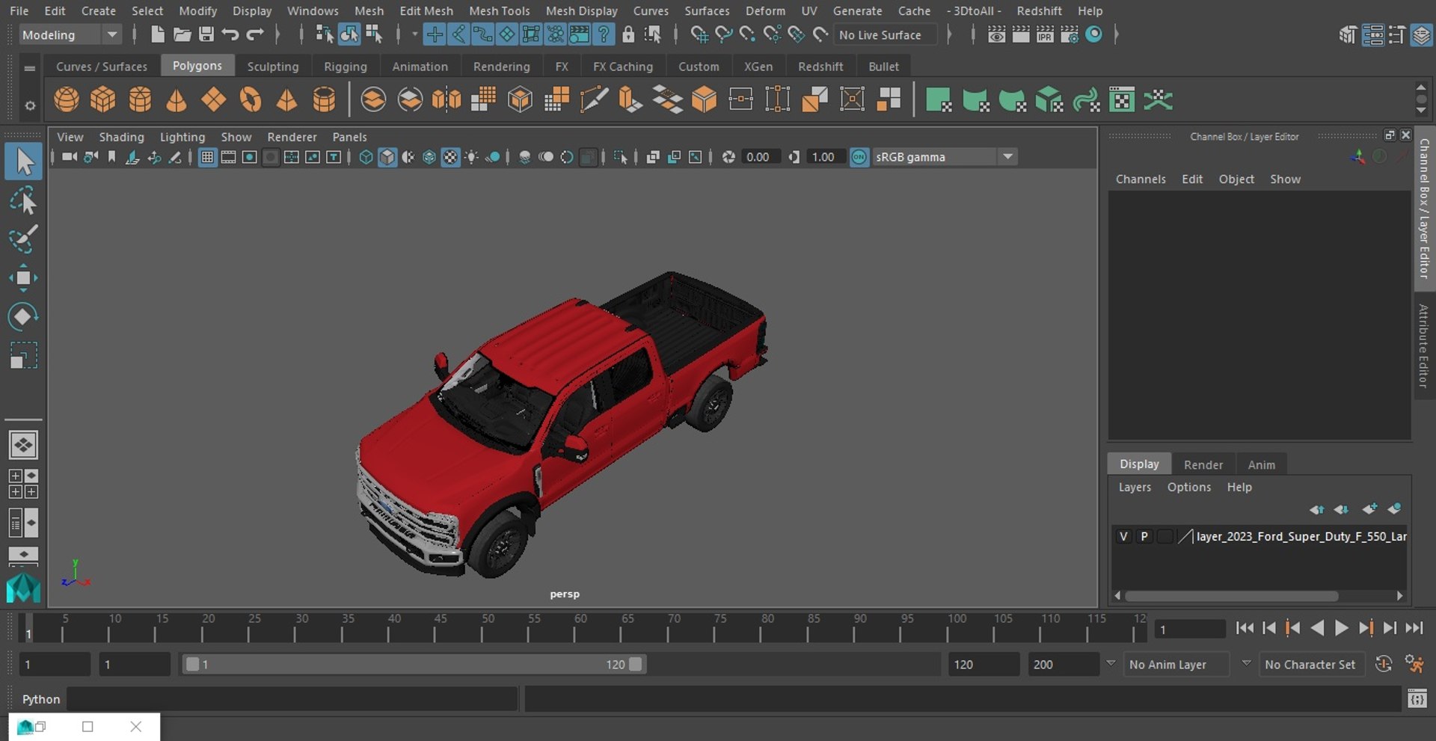Create a polygon pipe from shelf
Image resolution: width=1436 pixels, height=741 pixels.
tap(324, 99)
